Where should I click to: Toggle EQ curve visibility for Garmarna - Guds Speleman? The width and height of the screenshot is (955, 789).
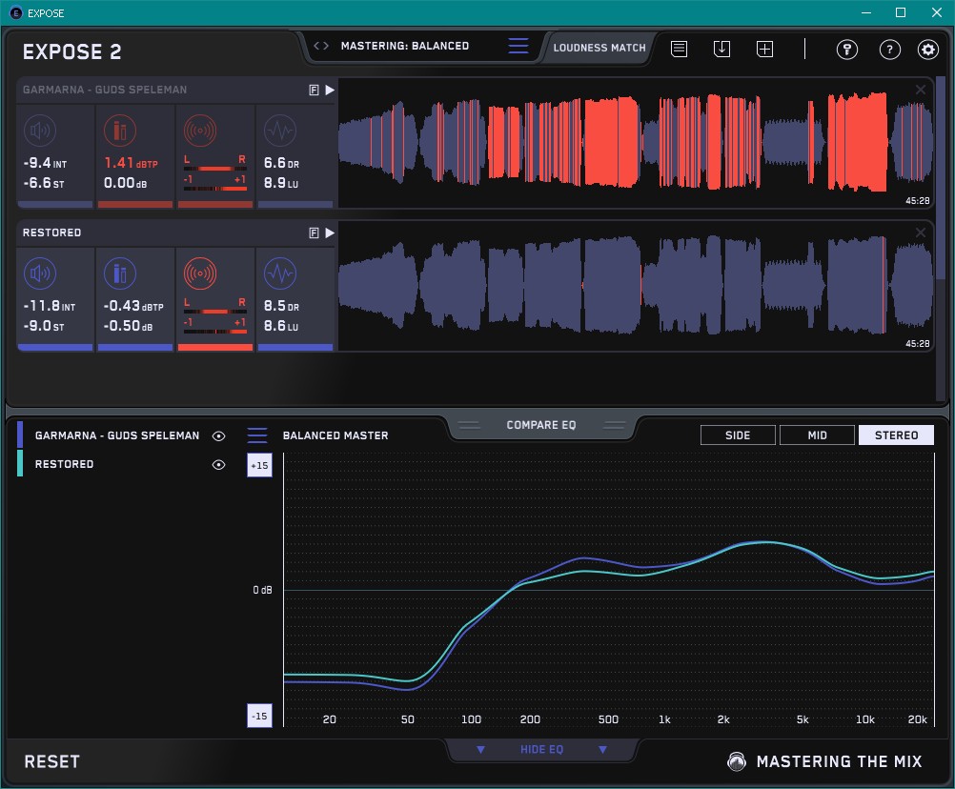point(219,435)
